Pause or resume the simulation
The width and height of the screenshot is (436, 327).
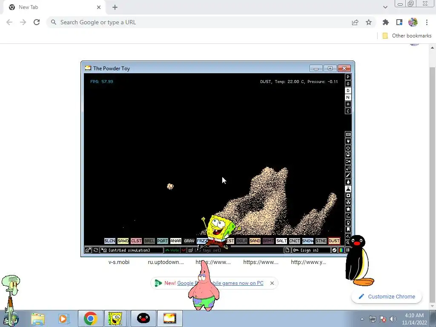tap(347, 250)
